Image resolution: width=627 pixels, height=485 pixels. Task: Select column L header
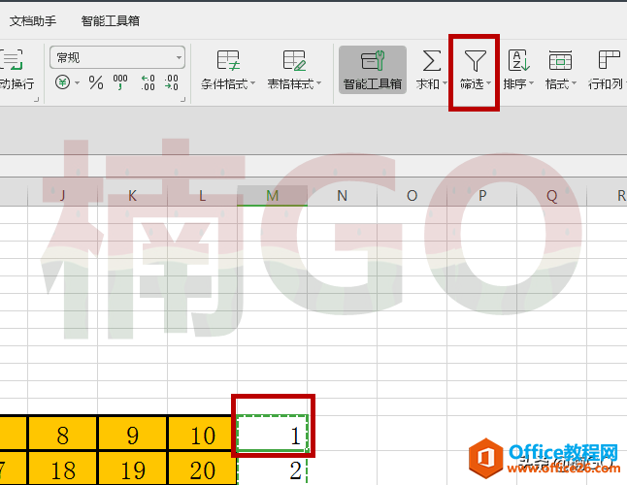point(202,196)
